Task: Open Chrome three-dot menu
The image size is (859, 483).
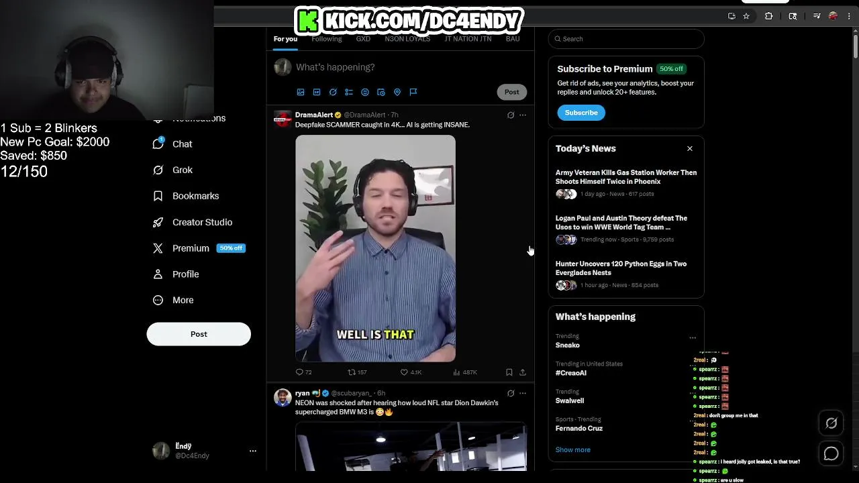Action: pos(850,16)
